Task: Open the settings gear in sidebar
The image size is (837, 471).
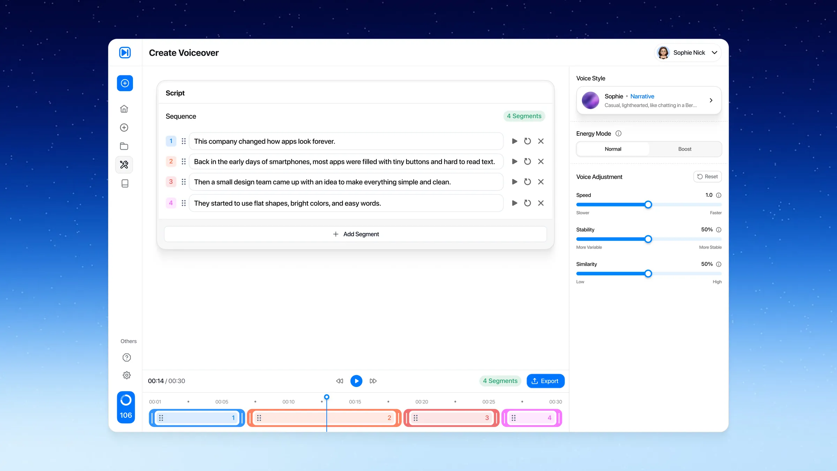Action: point(127,375)
